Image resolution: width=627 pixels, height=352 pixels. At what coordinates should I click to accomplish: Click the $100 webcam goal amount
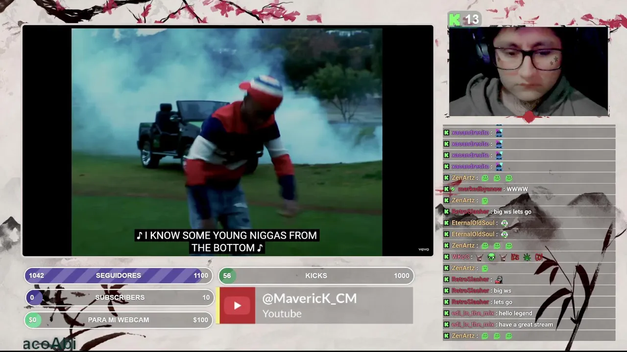[200, 320]
